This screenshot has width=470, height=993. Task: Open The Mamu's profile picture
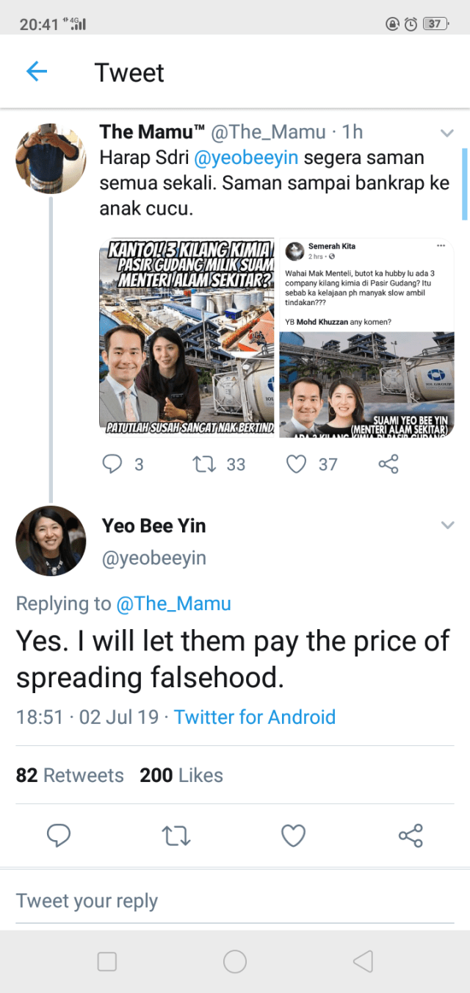pyautogui.click(x=51, y=159)
